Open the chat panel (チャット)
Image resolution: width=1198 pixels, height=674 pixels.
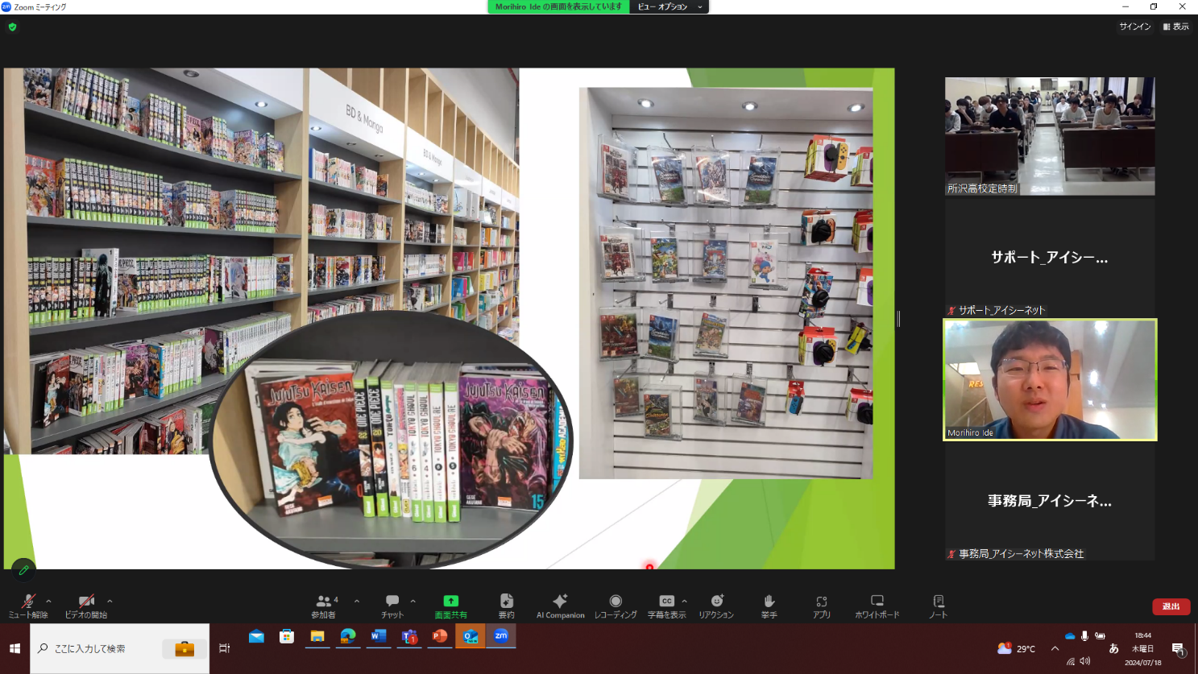point(392,606)
